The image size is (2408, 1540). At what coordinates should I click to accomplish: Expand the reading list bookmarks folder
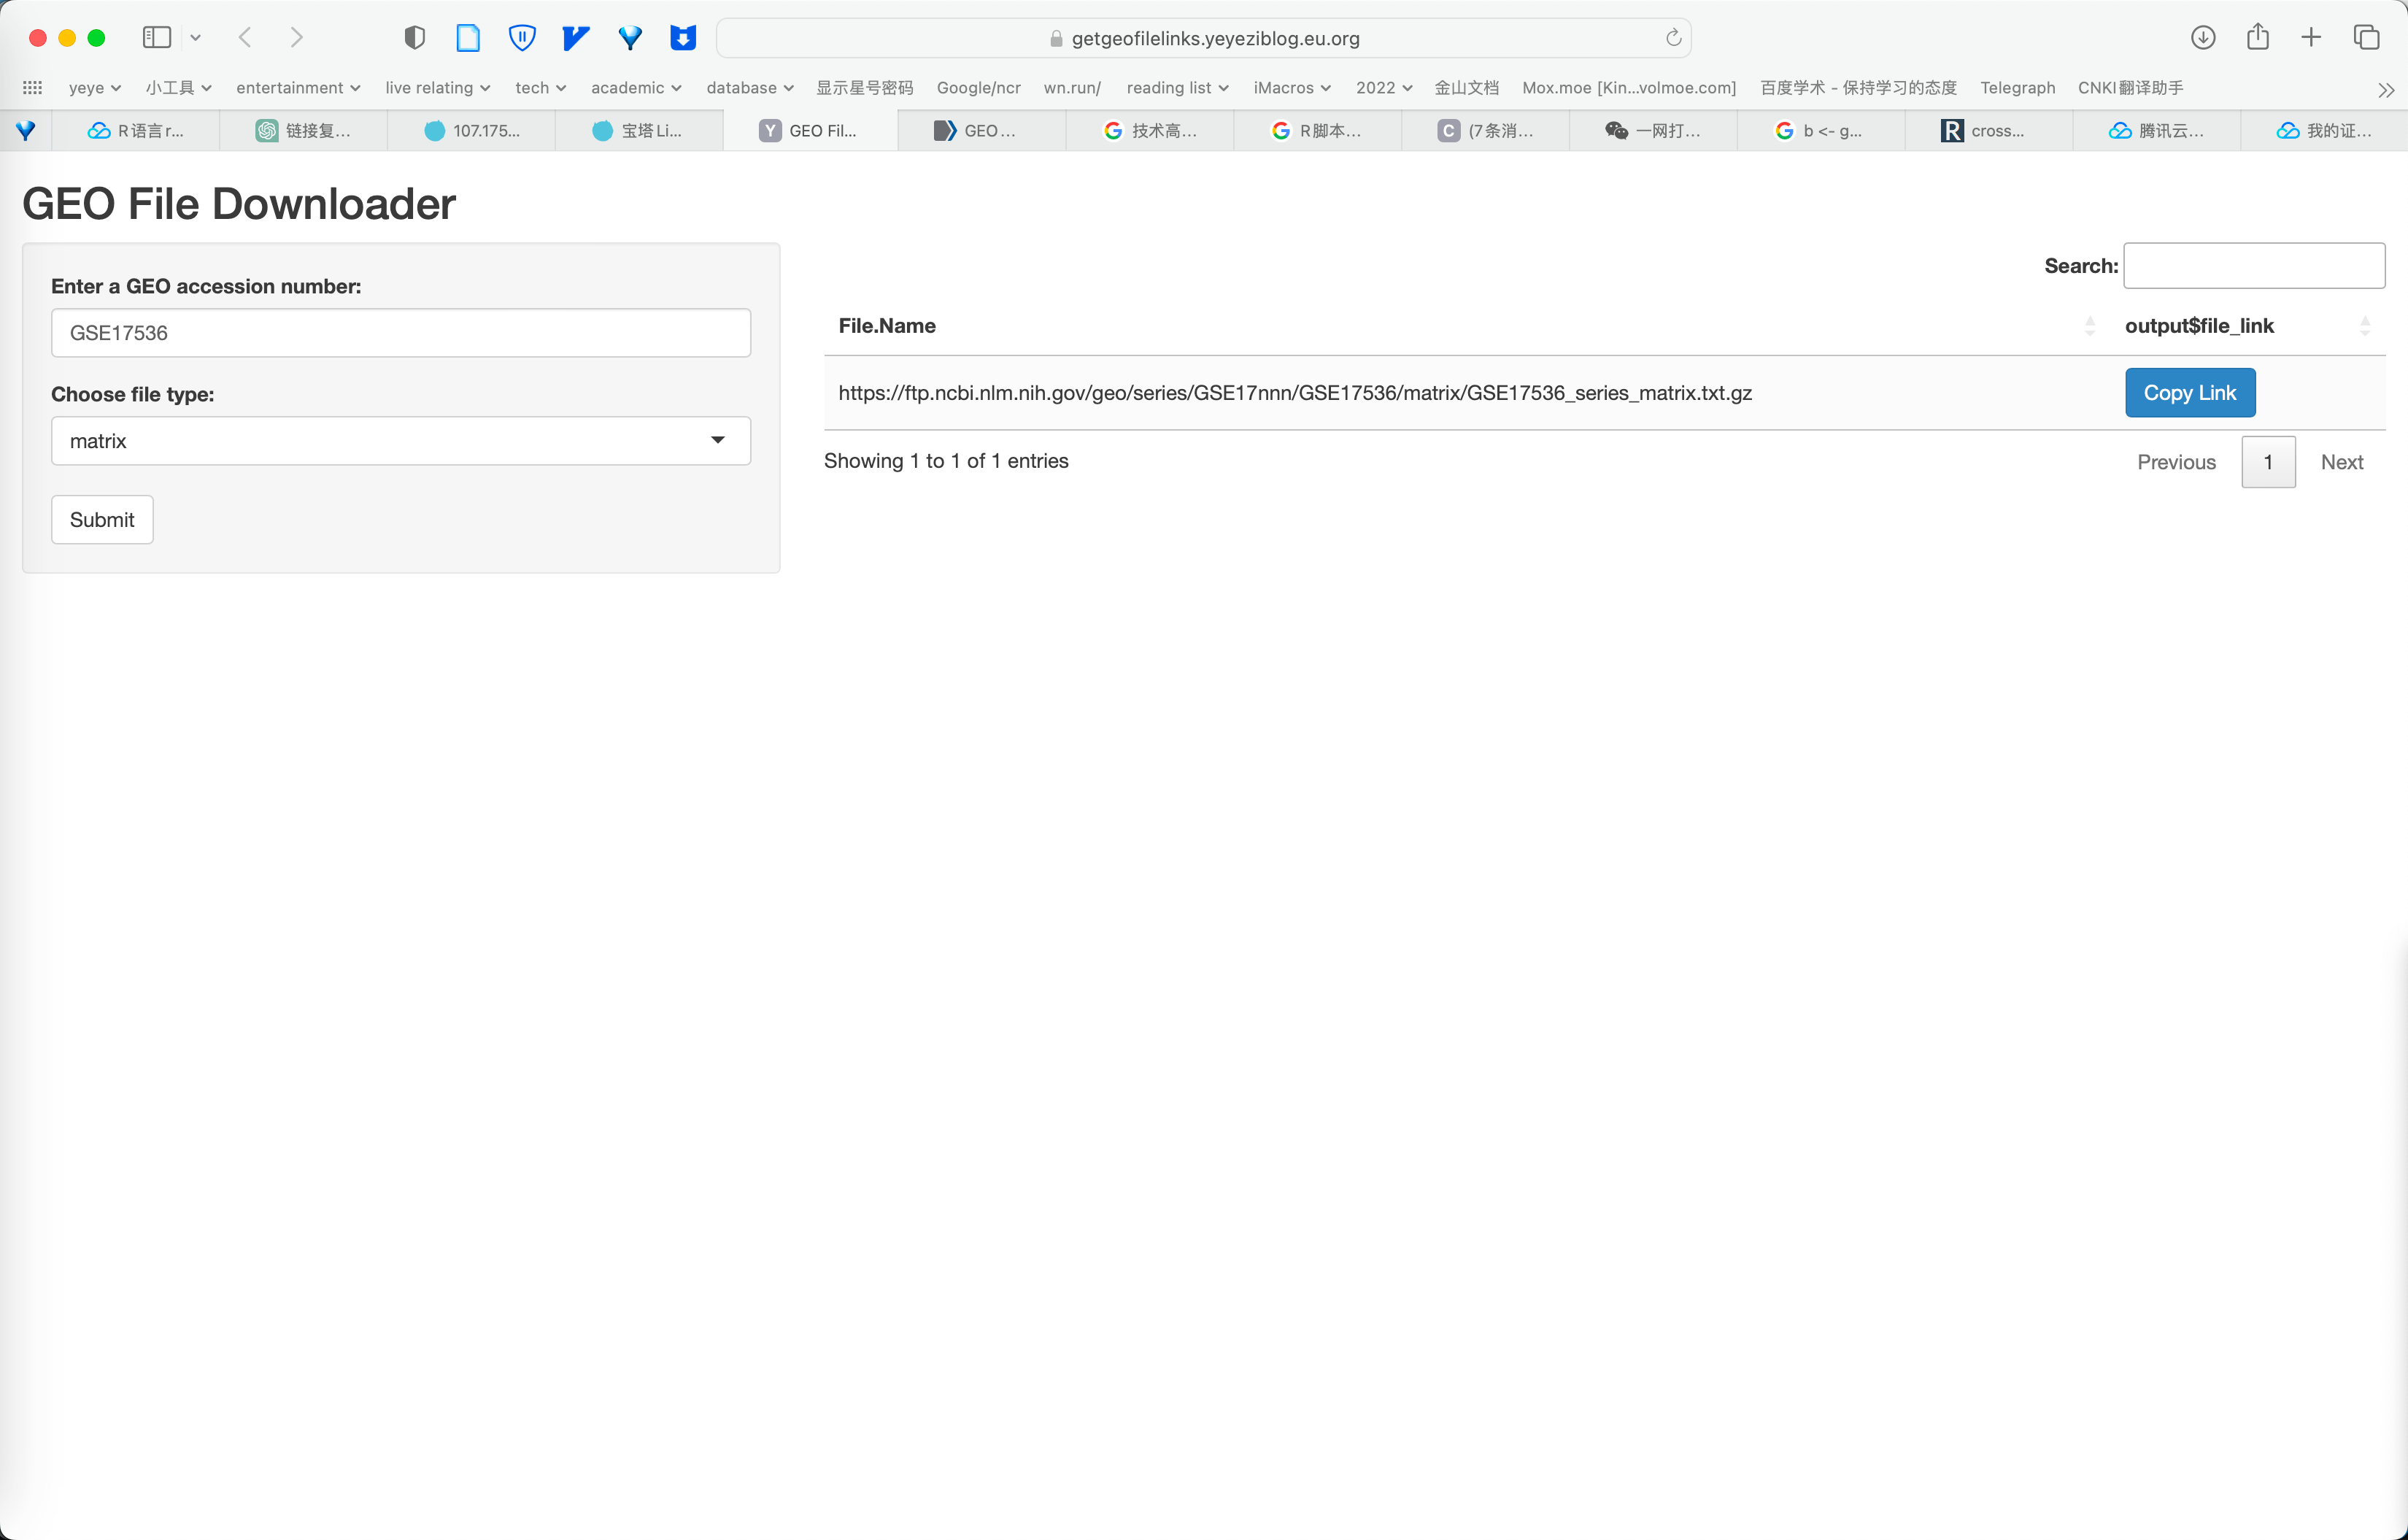click(1178, 88)
